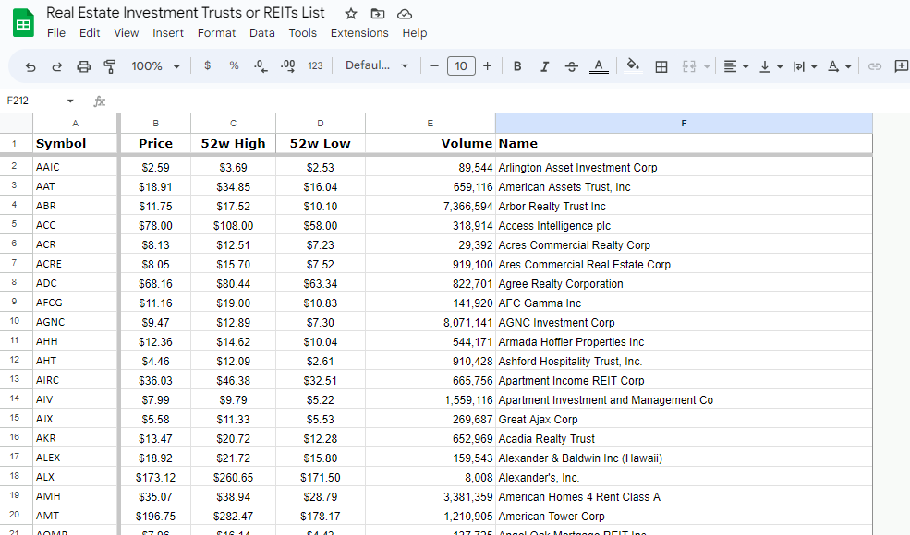Screen dimensions: 910x535
Task: Increase font size with plus button
Action: pos(488,66)
